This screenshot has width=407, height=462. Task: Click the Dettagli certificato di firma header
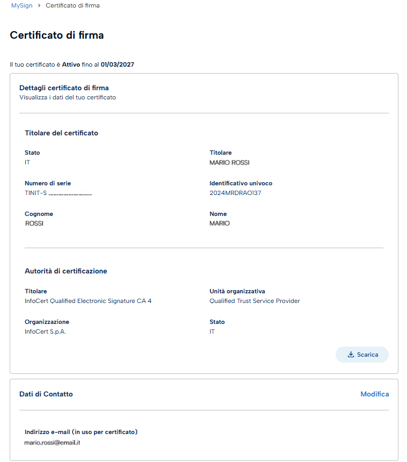tap(64, 88)
